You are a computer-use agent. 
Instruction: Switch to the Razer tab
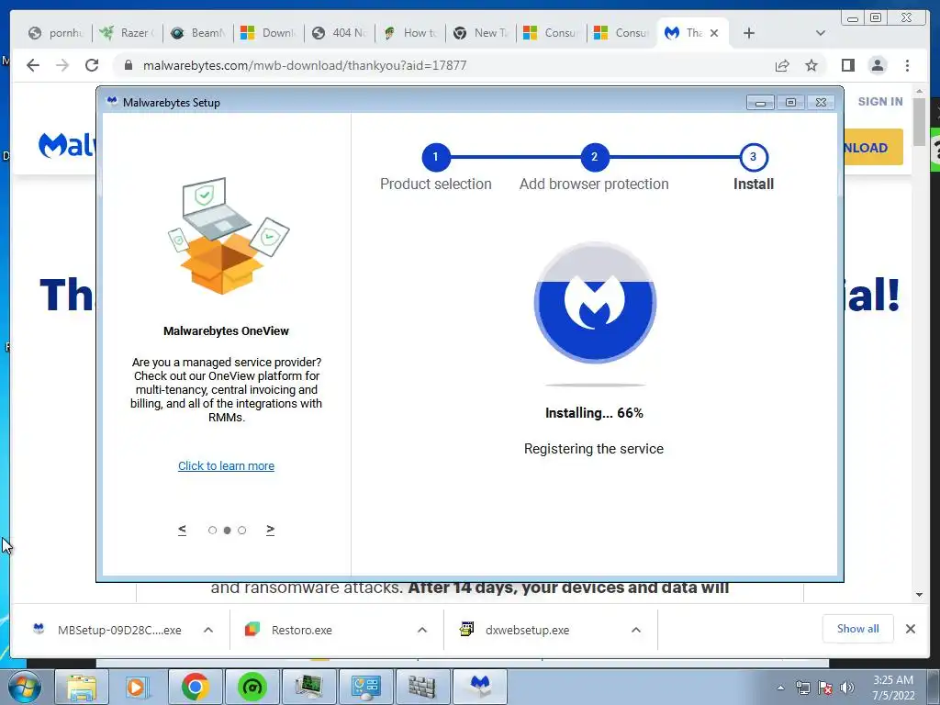[127, 33]
